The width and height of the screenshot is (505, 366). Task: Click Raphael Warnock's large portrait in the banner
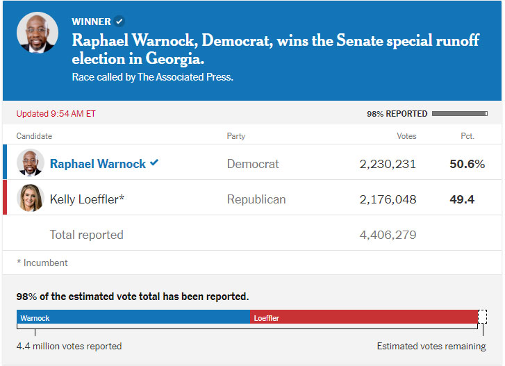[38, 33]
